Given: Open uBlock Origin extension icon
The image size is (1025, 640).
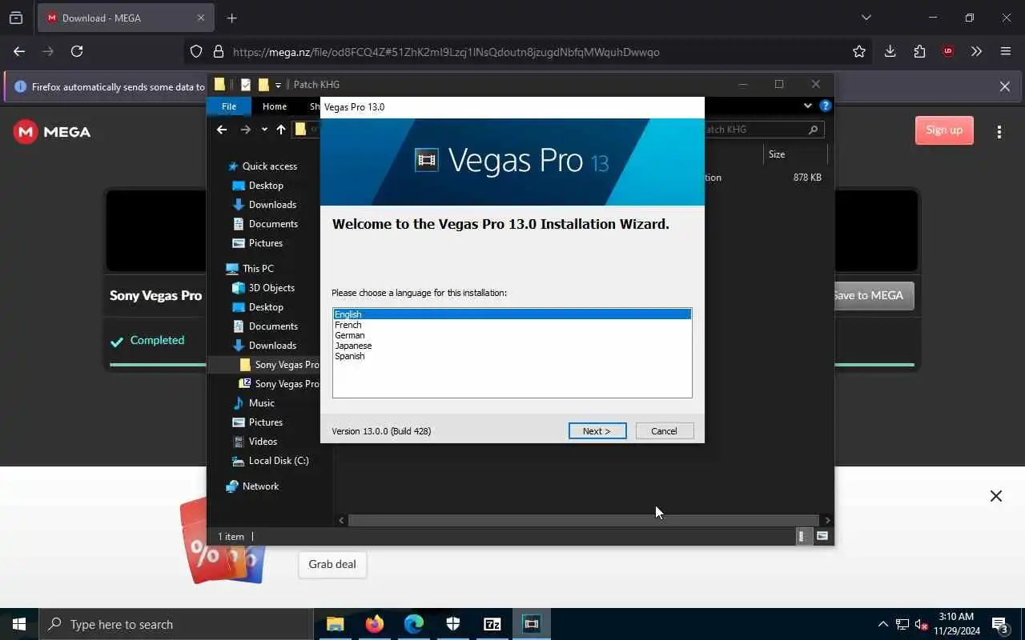Looking at the screenshot, I should [948, 51].
